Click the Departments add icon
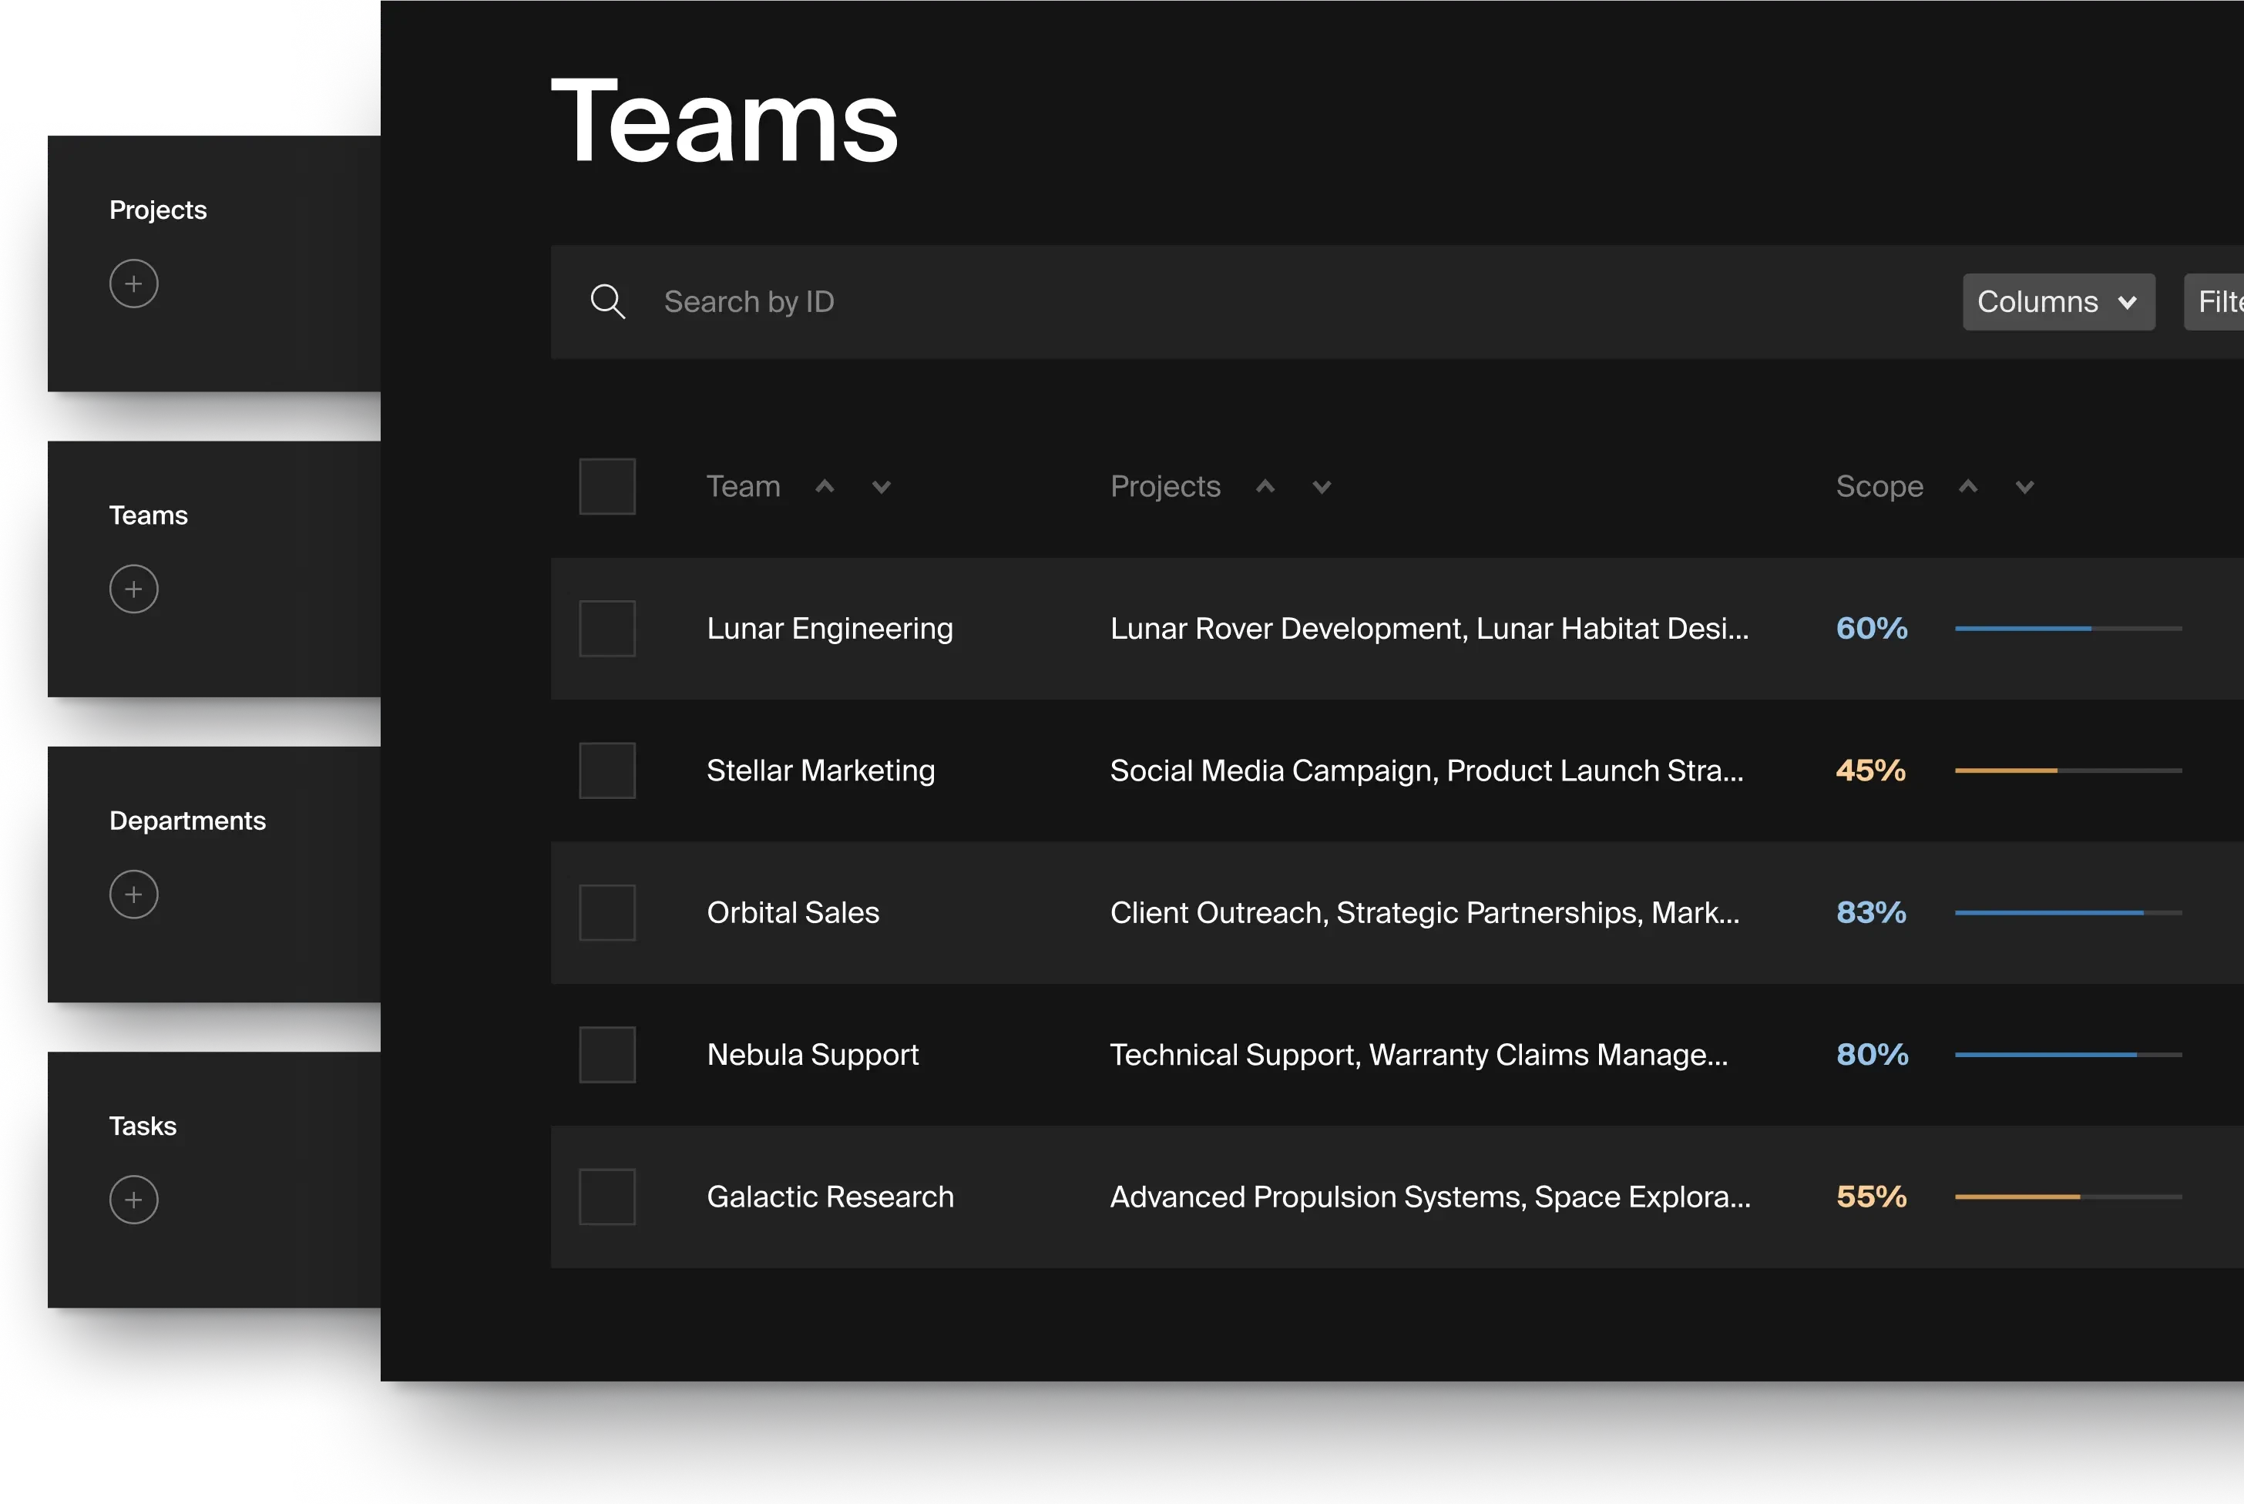This screenshot has width=2244, height=1504. click(x=134, y=893)
